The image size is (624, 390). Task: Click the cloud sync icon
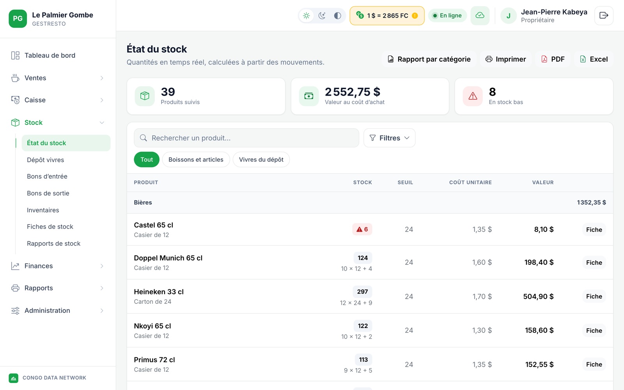tap(480, 16)
